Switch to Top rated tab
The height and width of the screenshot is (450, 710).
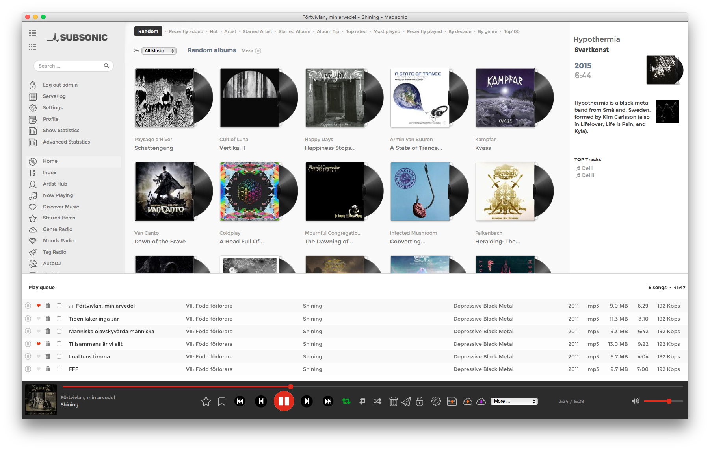356,31
